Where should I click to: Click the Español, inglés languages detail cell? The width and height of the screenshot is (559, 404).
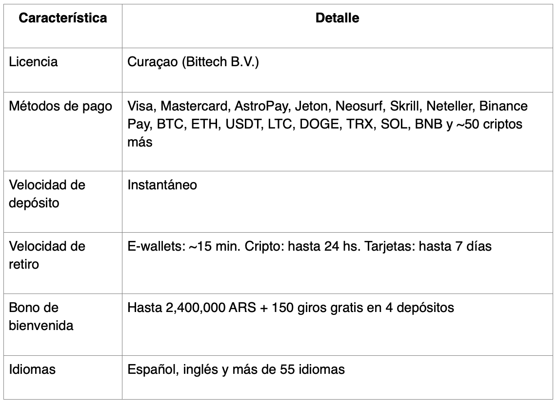(x=236, y=369)
